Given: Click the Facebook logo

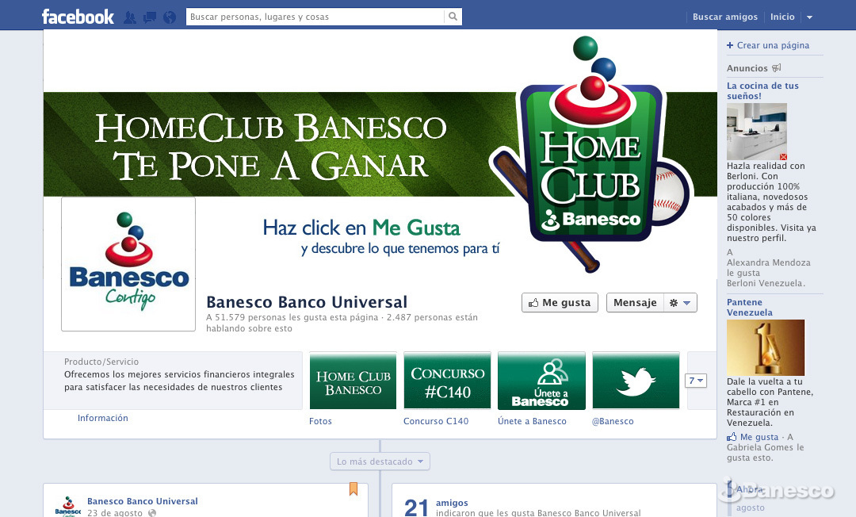Looking at the screenshot, I should pos(78,17).
